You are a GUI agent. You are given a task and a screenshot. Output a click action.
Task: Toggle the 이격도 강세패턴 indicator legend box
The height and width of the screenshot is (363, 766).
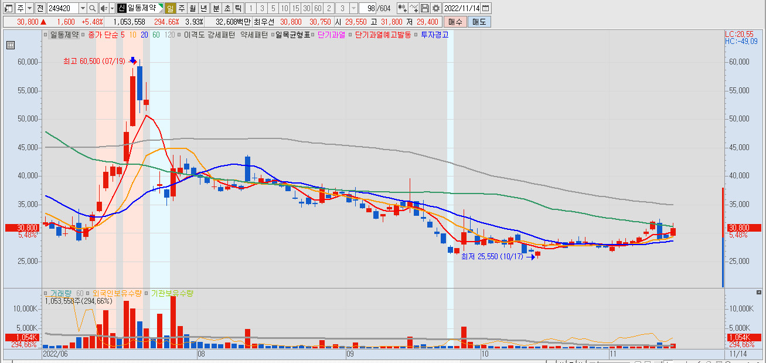point(180,35)
